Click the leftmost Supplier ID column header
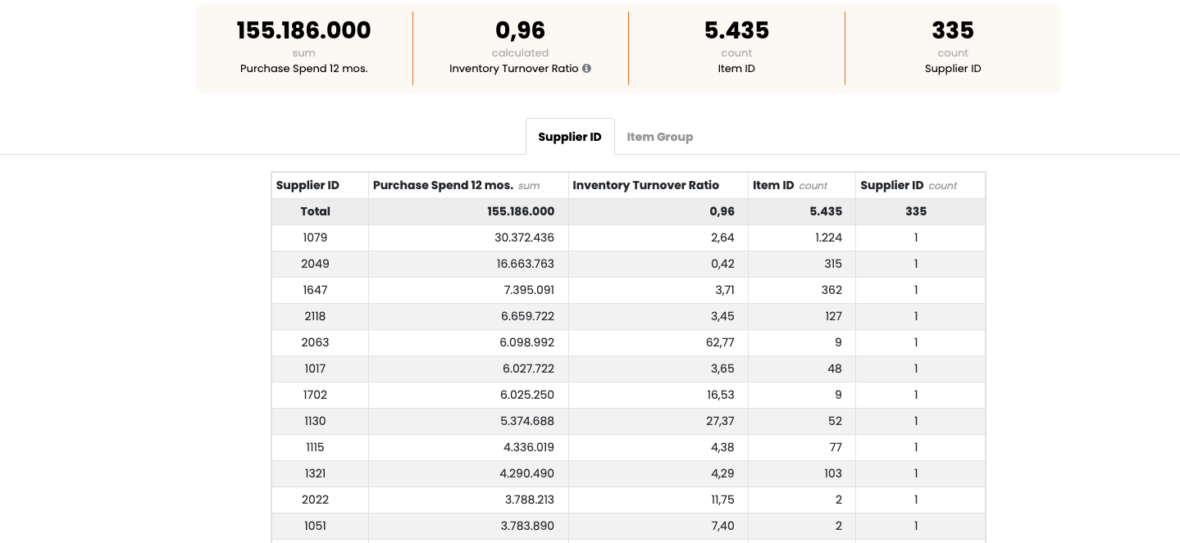This screenshot has width=1180, height=543. 307,185
